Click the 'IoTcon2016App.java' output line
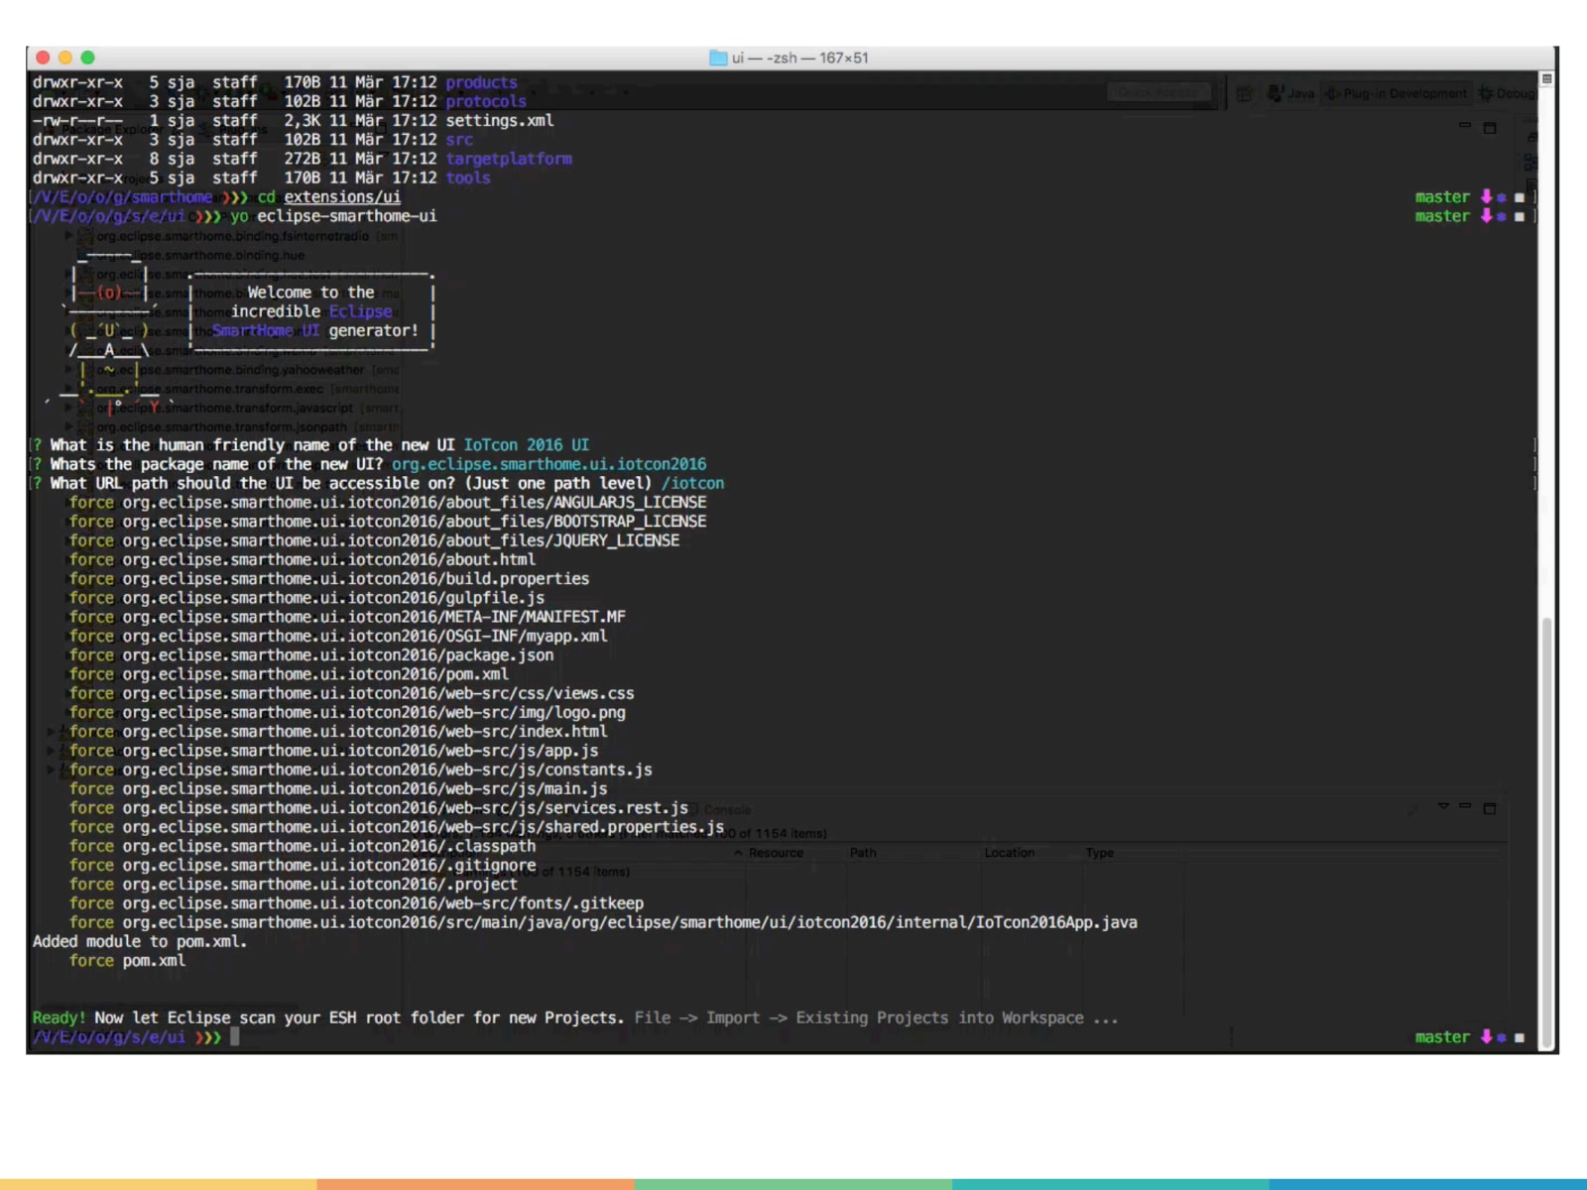The height and width of the screenshot is (1190, 1587). 603,922
